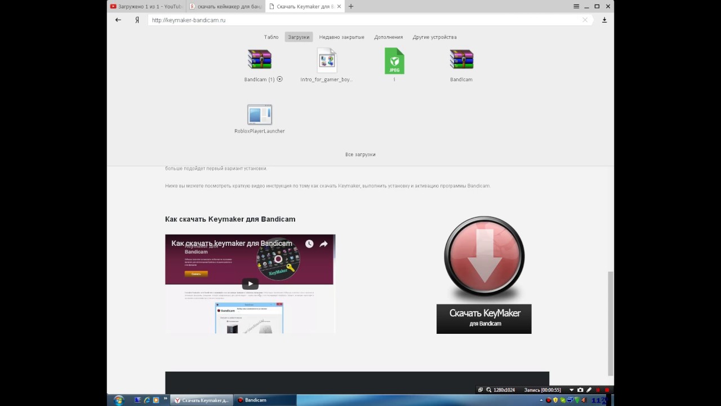The height and width of the screenshot is (406, 721).
Task: Go back with the arrow button
Action: point(118,20)
